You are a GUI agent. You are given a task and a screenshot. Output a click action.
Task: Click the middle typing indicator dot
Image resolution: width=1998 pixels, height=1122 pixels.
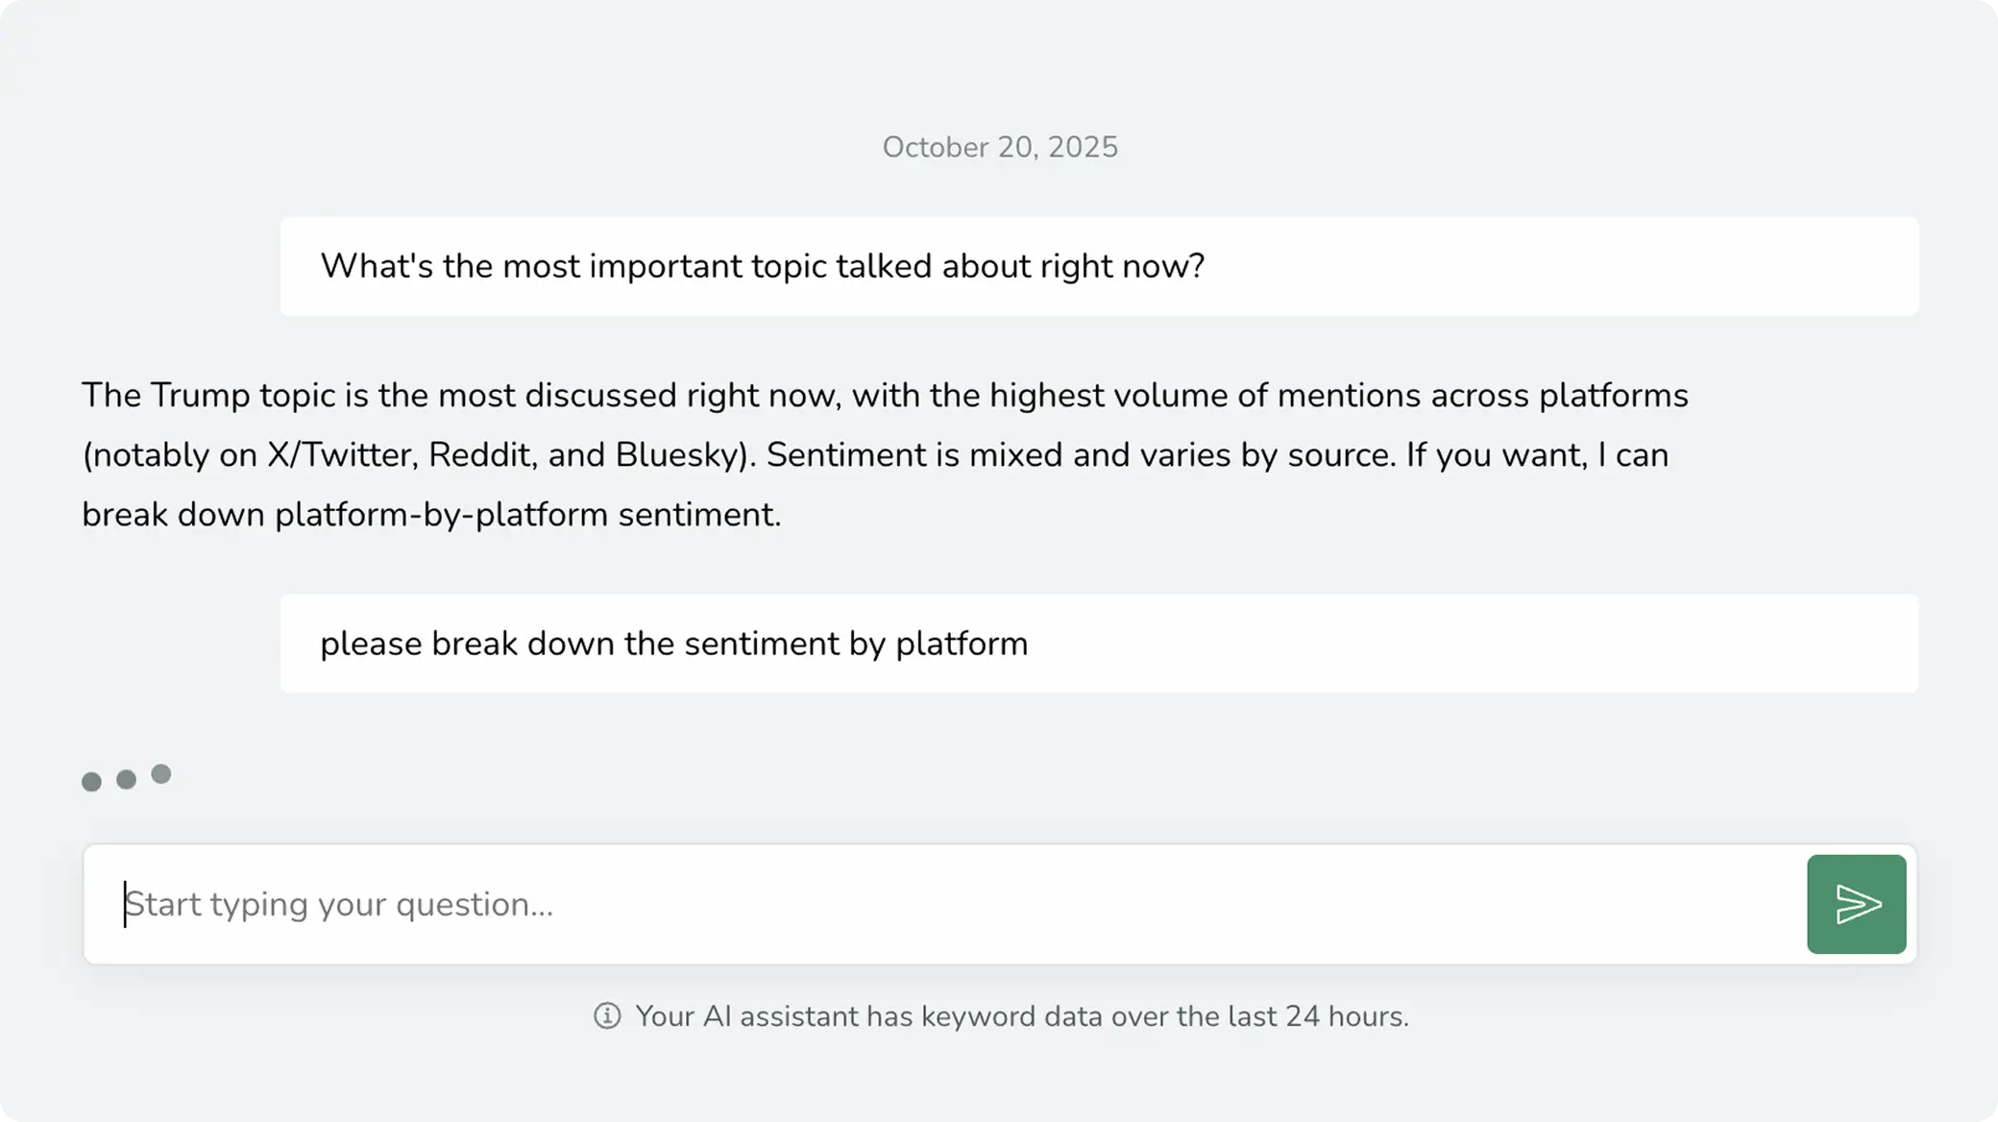coord(126,779)
